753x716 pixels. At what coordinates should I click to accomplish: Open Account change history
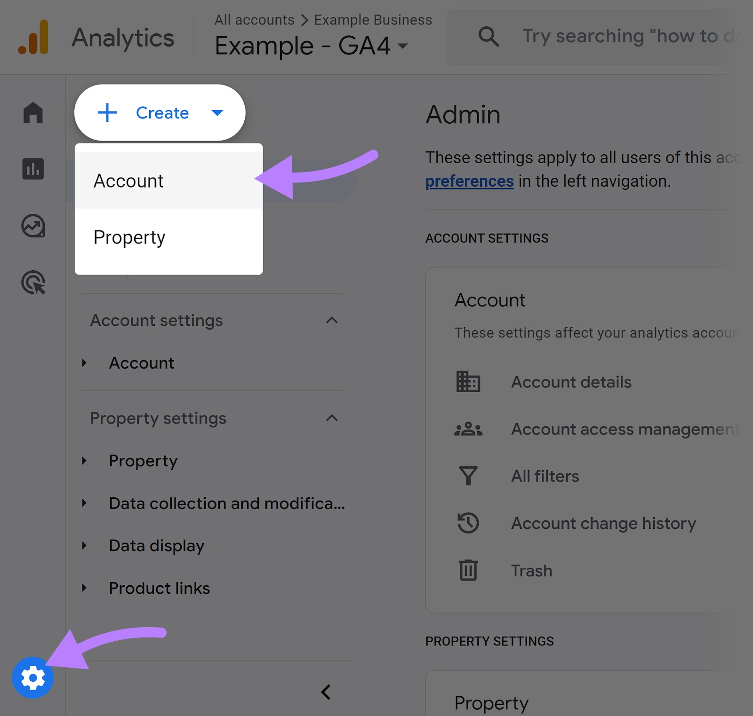coord(603,523)
